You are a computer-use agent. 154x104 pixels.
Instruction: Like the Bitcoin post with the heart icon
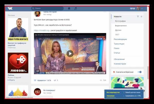tap(35, 80)
